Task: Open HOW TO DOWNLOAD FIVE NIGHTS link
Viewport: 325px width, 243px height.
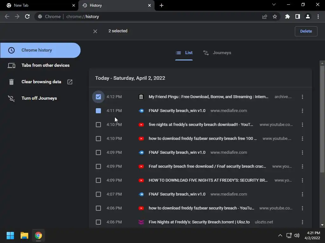Action: point(208,180)
